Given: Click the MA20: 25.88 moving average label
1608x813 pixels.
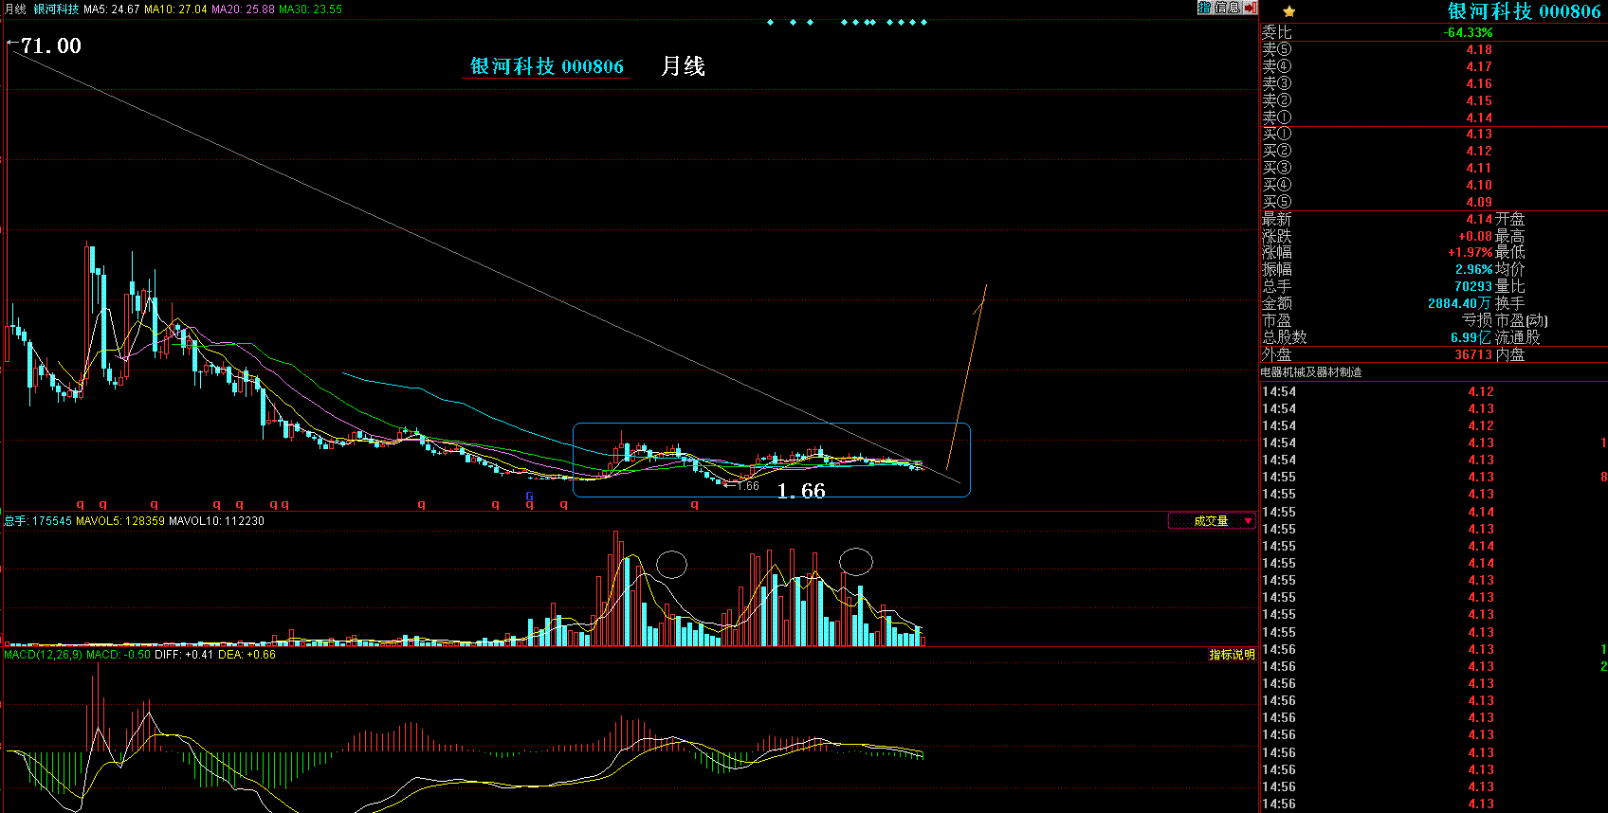Looking at the screenshot, I should pos(243,9).
